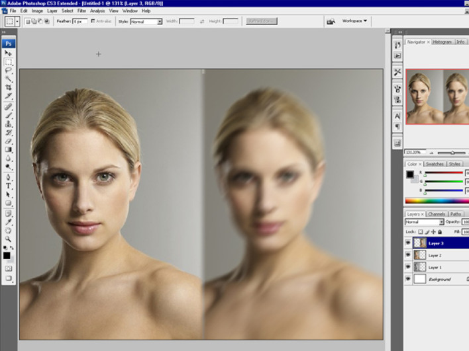Select the Zoom tool
This screenshot has width=469, height=351.
click(x=9, y=239)
